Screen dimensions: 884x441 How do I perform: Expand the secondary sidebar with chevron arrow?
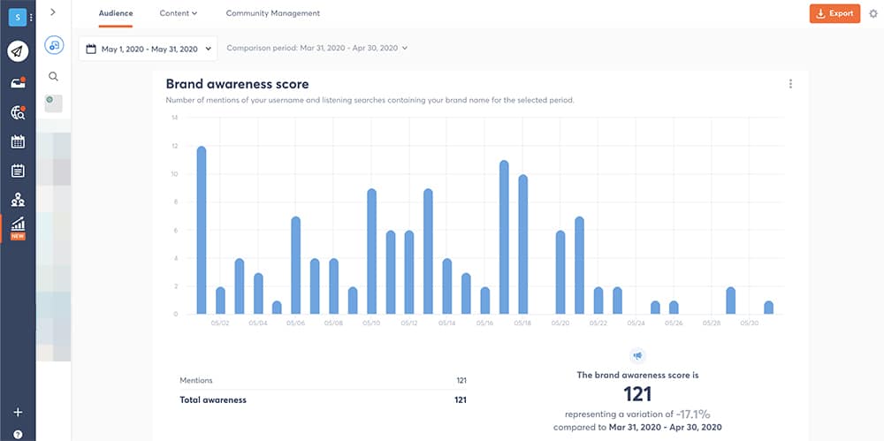pos(53,12)
